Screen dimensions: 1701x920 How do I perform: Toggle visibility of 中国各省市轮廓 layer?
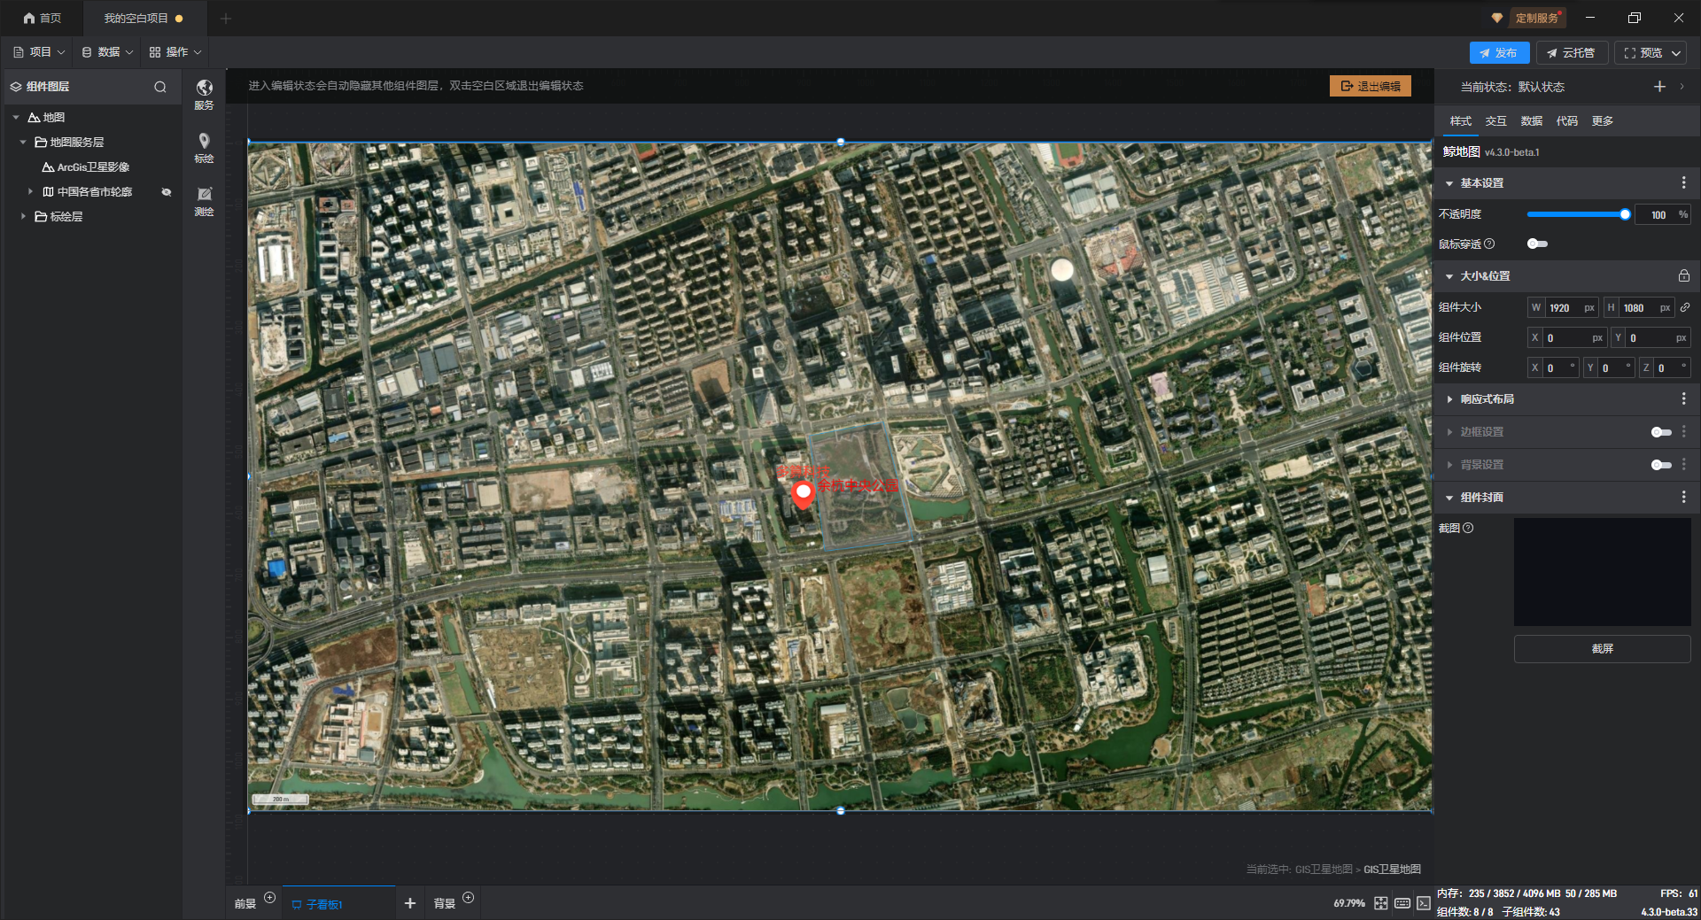[167, 191]
